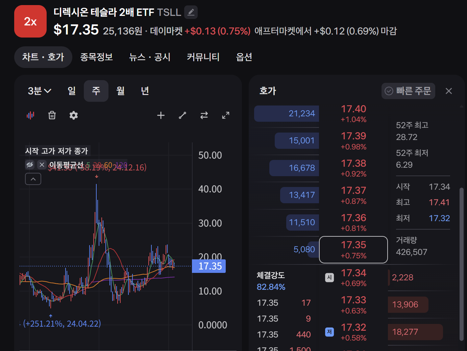Image resolution: width=467 pixels, height=351 pixels.
Task: Remove the moving average indicator with X
Action: pos(42,165)
